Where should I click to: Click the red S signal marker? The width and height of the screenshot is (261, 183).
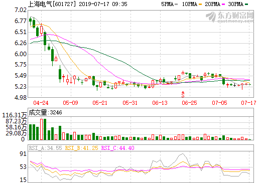click(183, 94)
